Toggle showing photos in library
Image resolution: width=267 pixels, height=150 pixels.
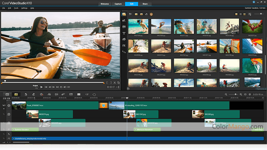coord(141,14)
